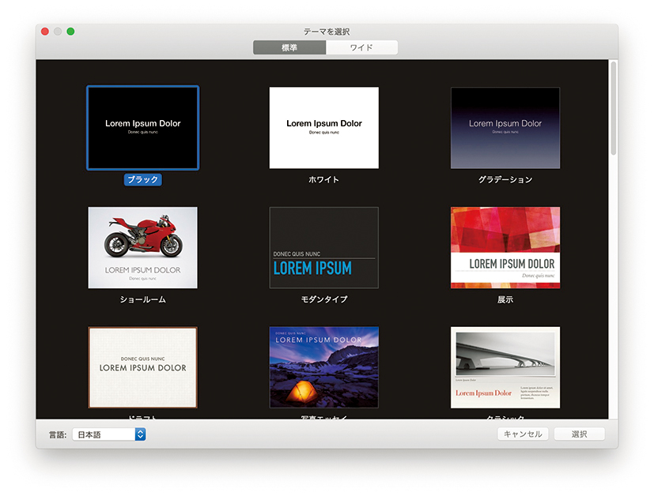Switch to the 標準 aspect tab
654x496 pixels.
pyautogui.click(x=289, y=48)
